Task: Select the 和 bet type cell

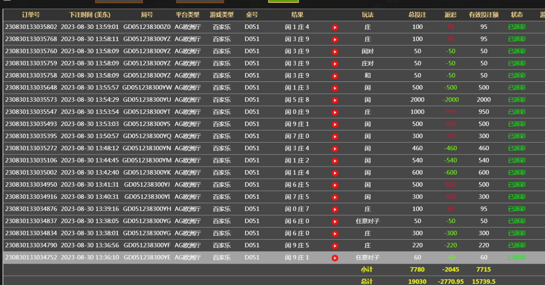Action: point(367,75)
